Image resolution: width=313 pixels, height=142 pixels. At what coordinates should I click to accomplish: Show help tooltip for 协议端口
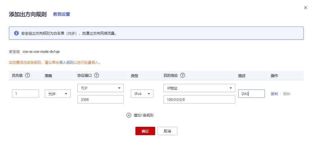click(97, 75)
